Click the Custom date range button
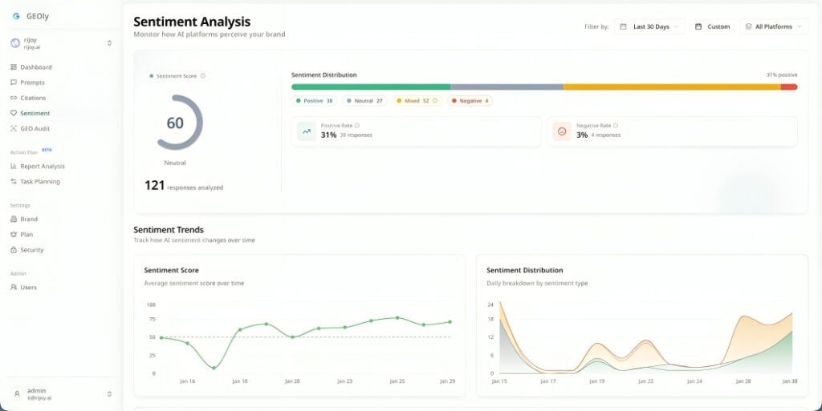The width and height of the screenshot is (822, 411). 713,26
